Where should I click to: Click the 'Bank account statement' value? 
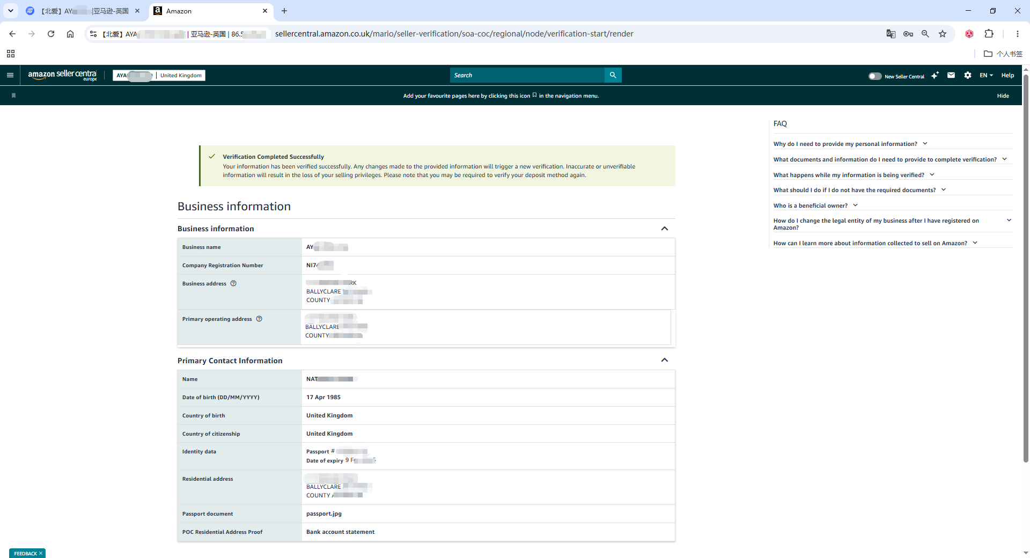(x=340, y=532)
